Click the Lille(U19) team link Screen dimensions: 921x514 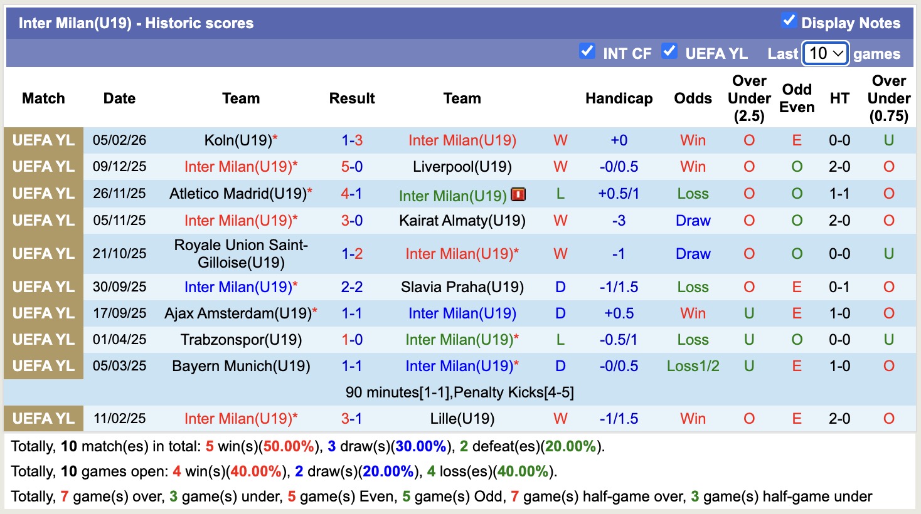(462, 419)
